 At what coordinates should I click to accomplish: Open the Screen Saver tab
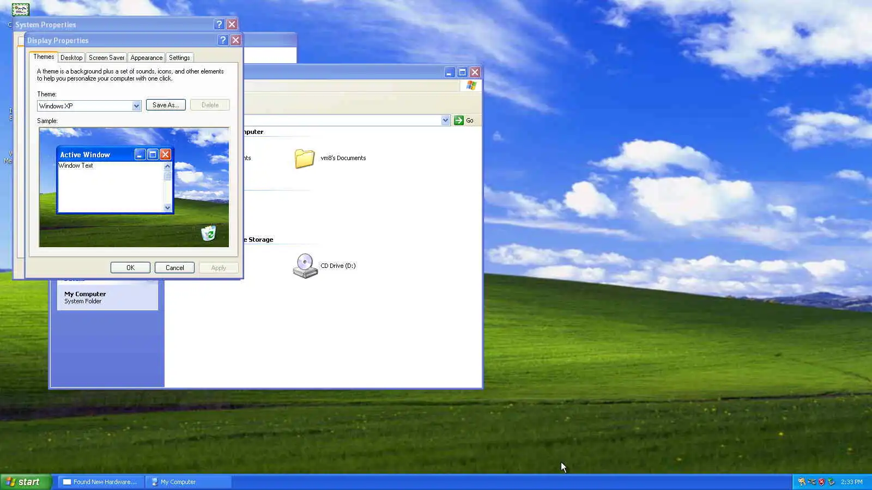[106, 58]
